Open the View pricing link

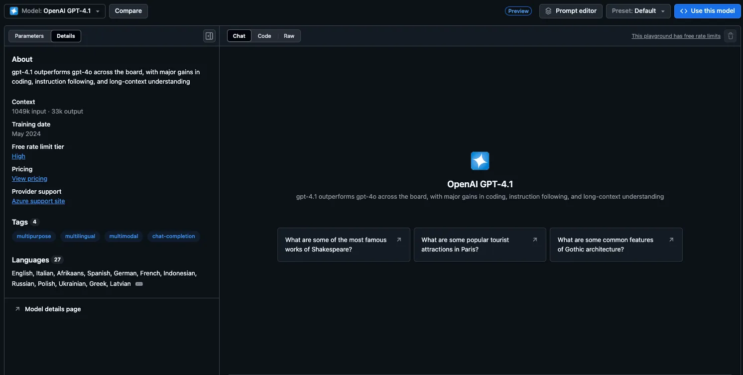[x=29, y=178]
